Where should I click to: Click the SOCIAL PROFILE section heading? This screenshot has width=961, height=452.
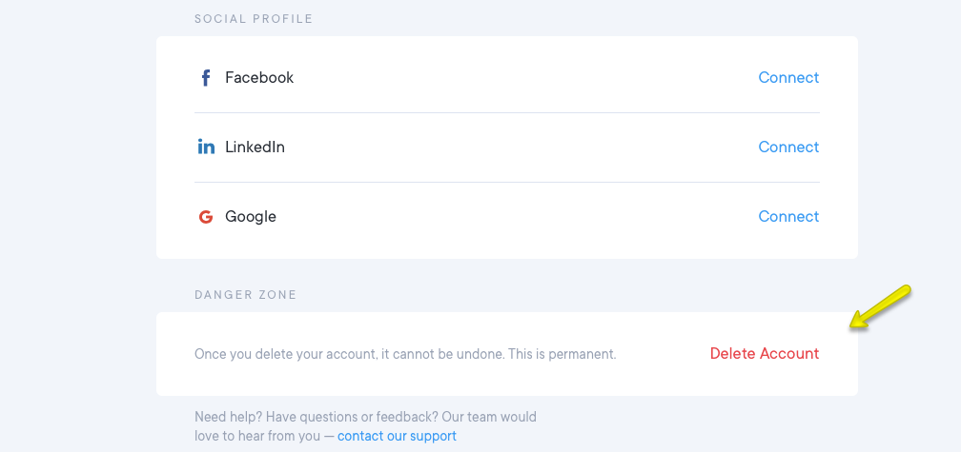[x=254, y=19]
